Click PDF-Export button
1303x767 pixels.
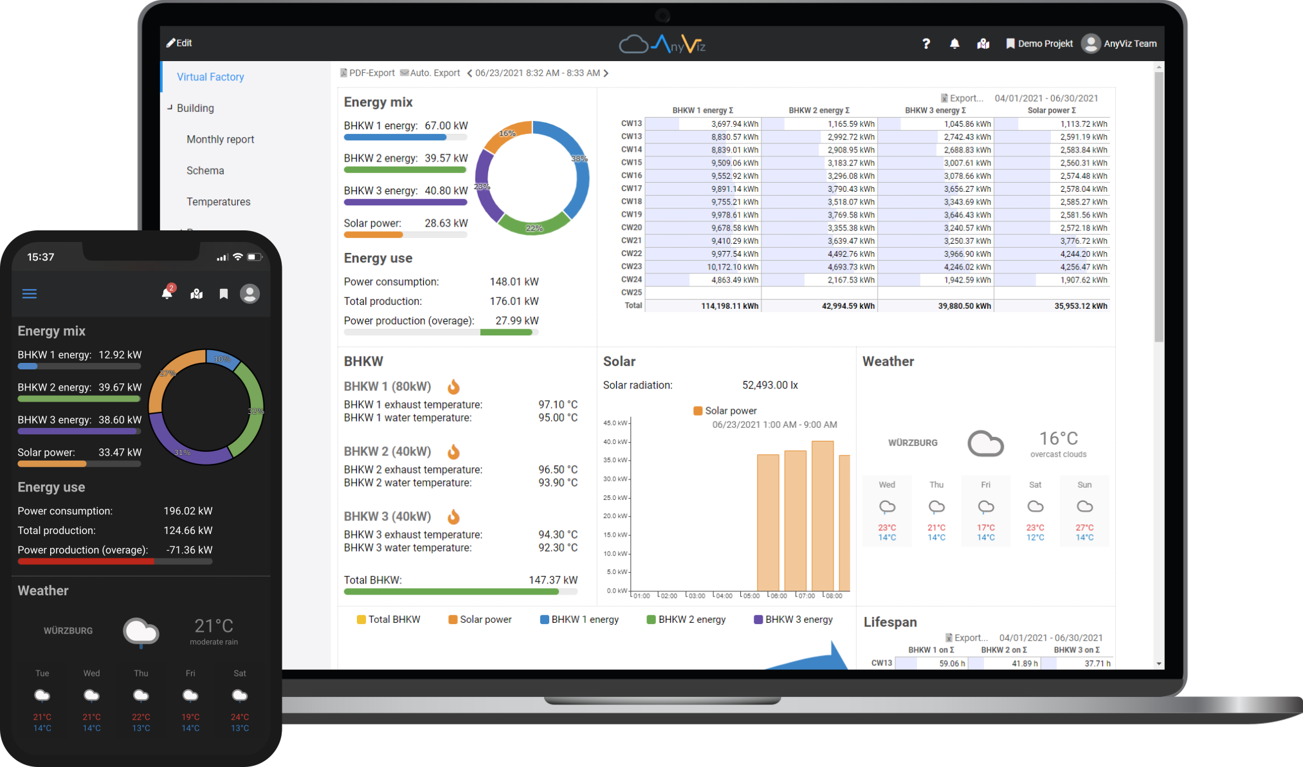point(367,73)
